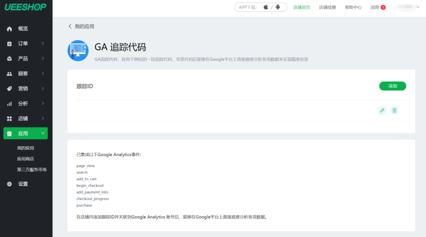
Task: Click the gear icon beside 设置
Action: pos(9,184)
